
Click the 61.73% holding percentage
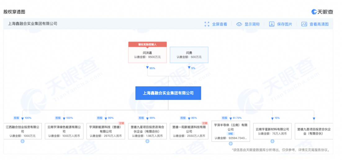click(x=237, y=118)
